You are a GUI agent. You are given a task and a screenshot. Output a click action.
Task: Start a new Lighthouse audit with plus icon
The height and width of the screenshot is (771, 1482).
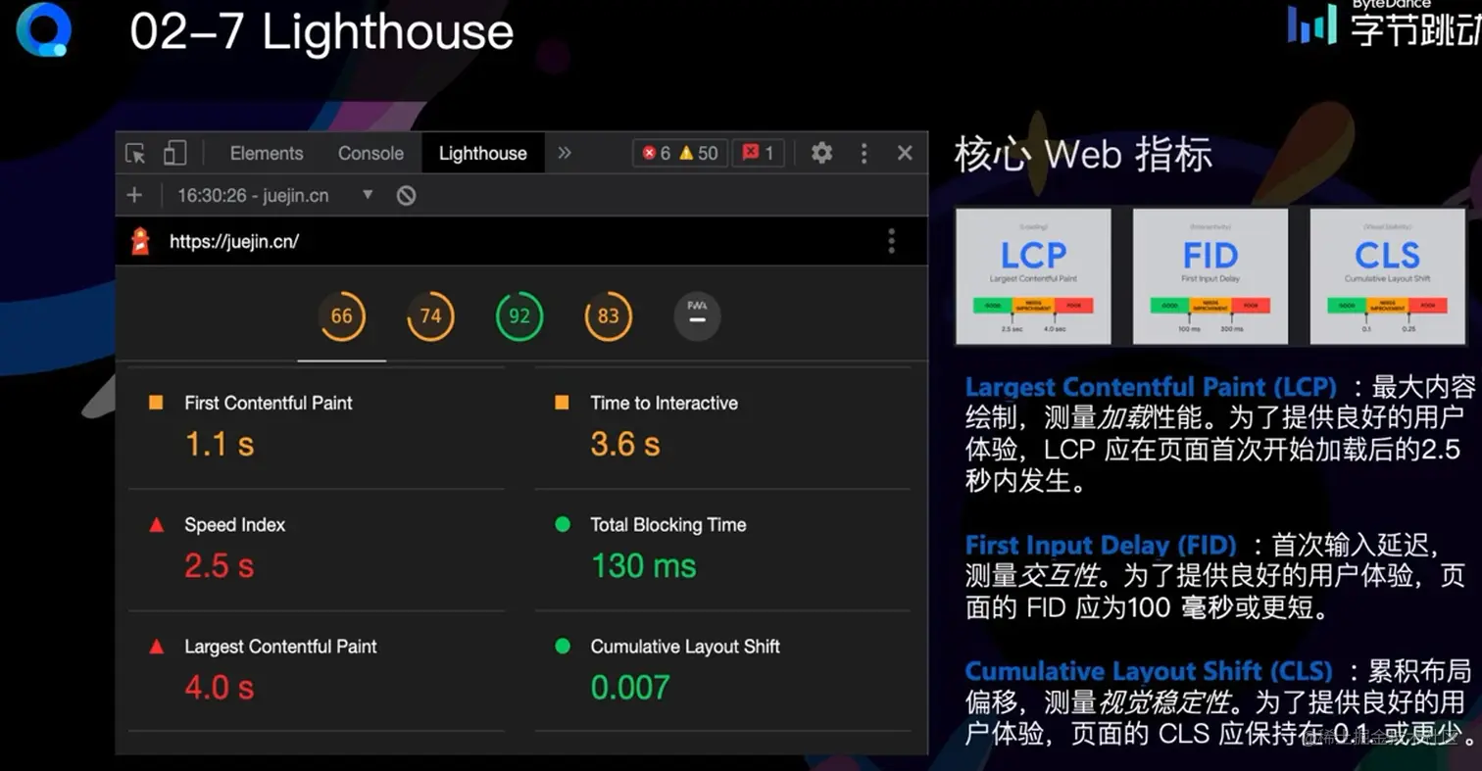(134, 195)
